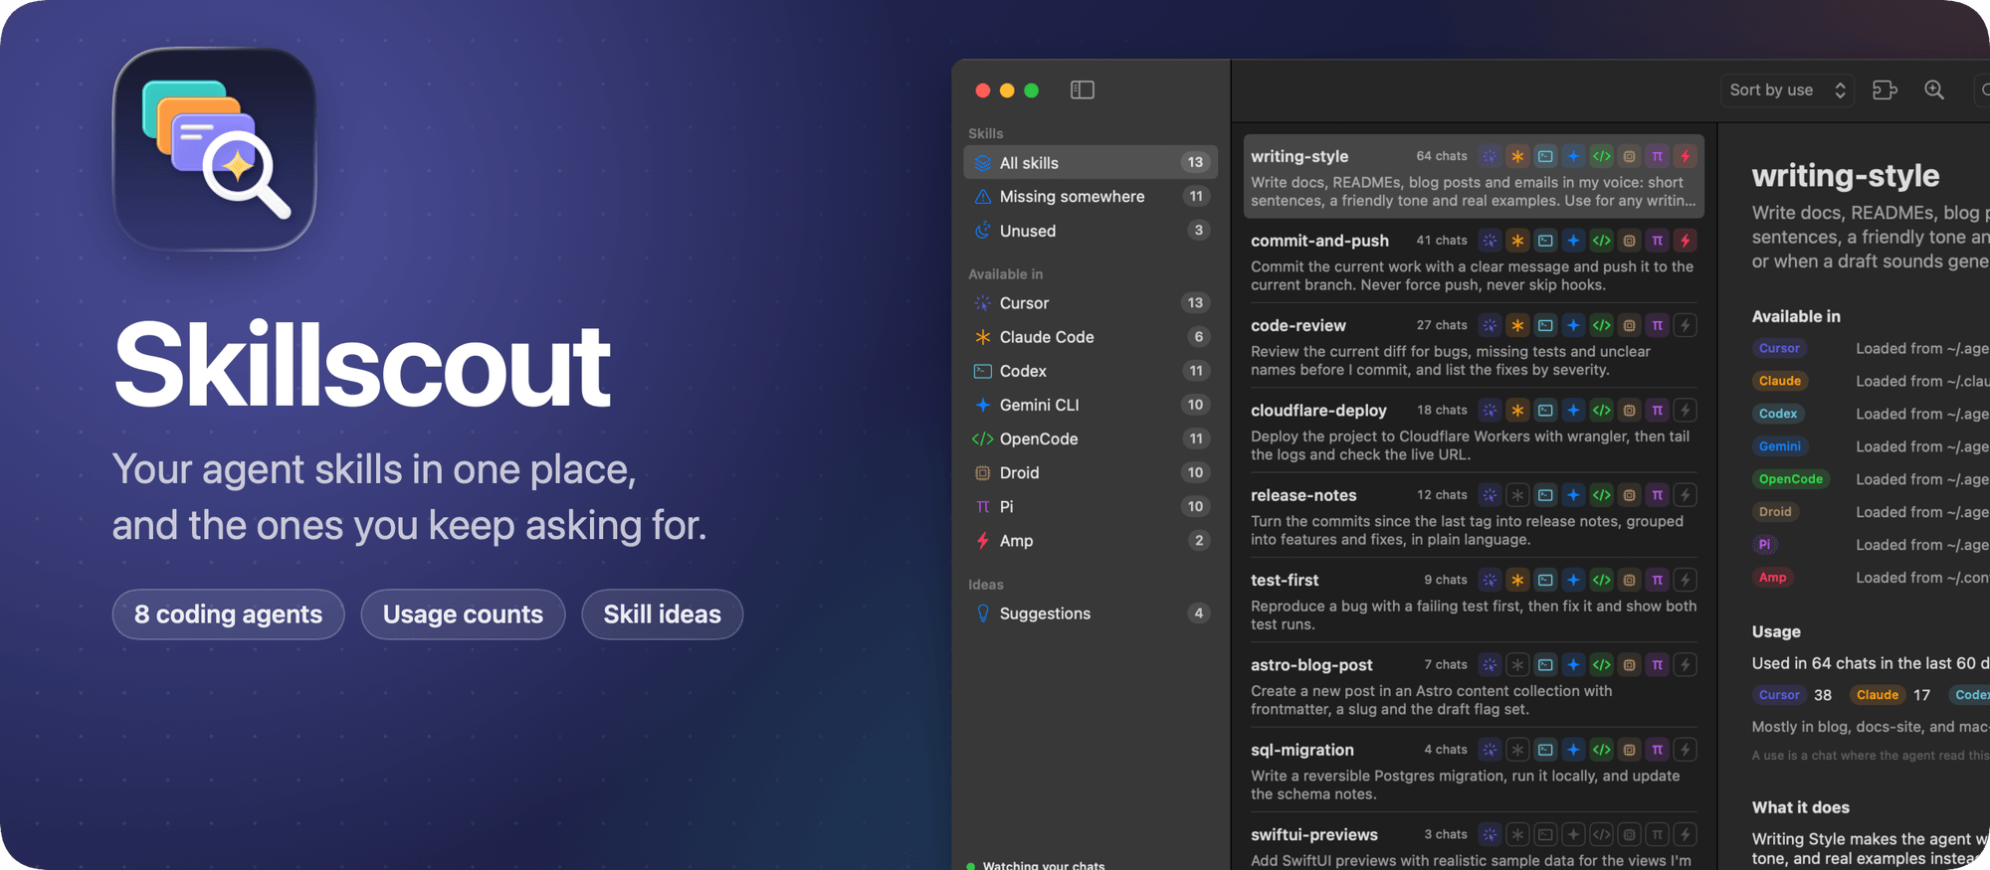The height and width of the screenshot is (870, 1990).
Task: Select the astro-blog-post skill row
Action: click(1474, 685)
